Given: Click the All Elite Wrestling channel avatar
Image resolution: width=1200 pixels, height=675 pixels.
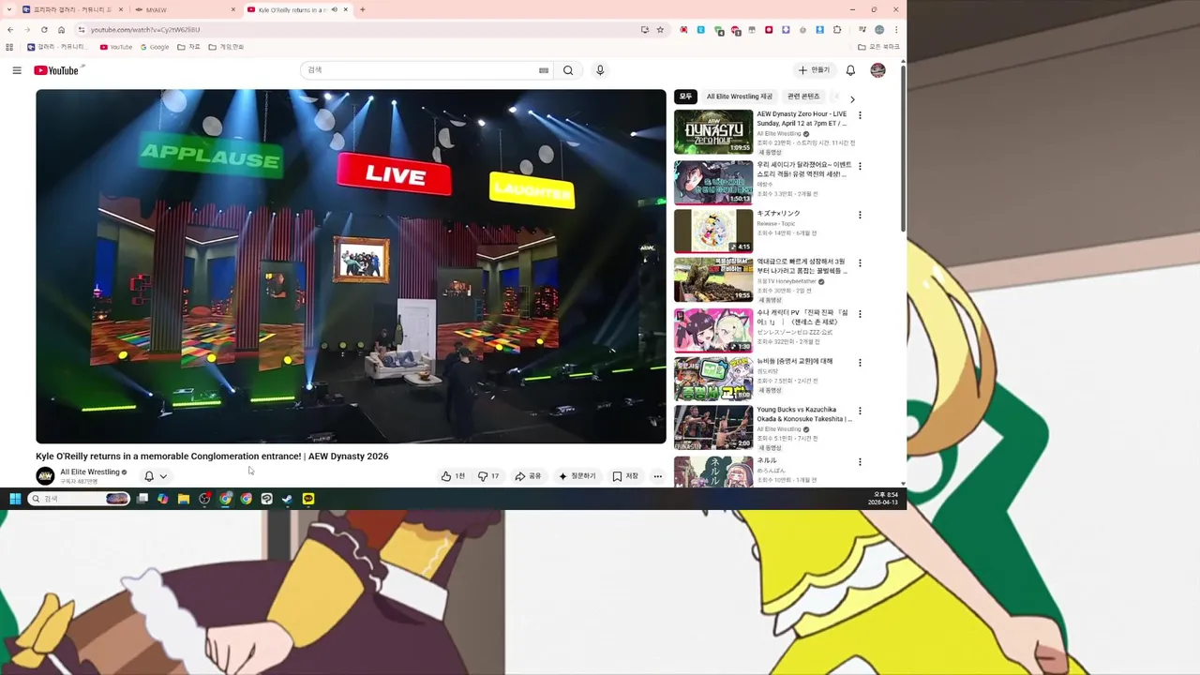Looking at the screenshot, I should coord(45,476).
